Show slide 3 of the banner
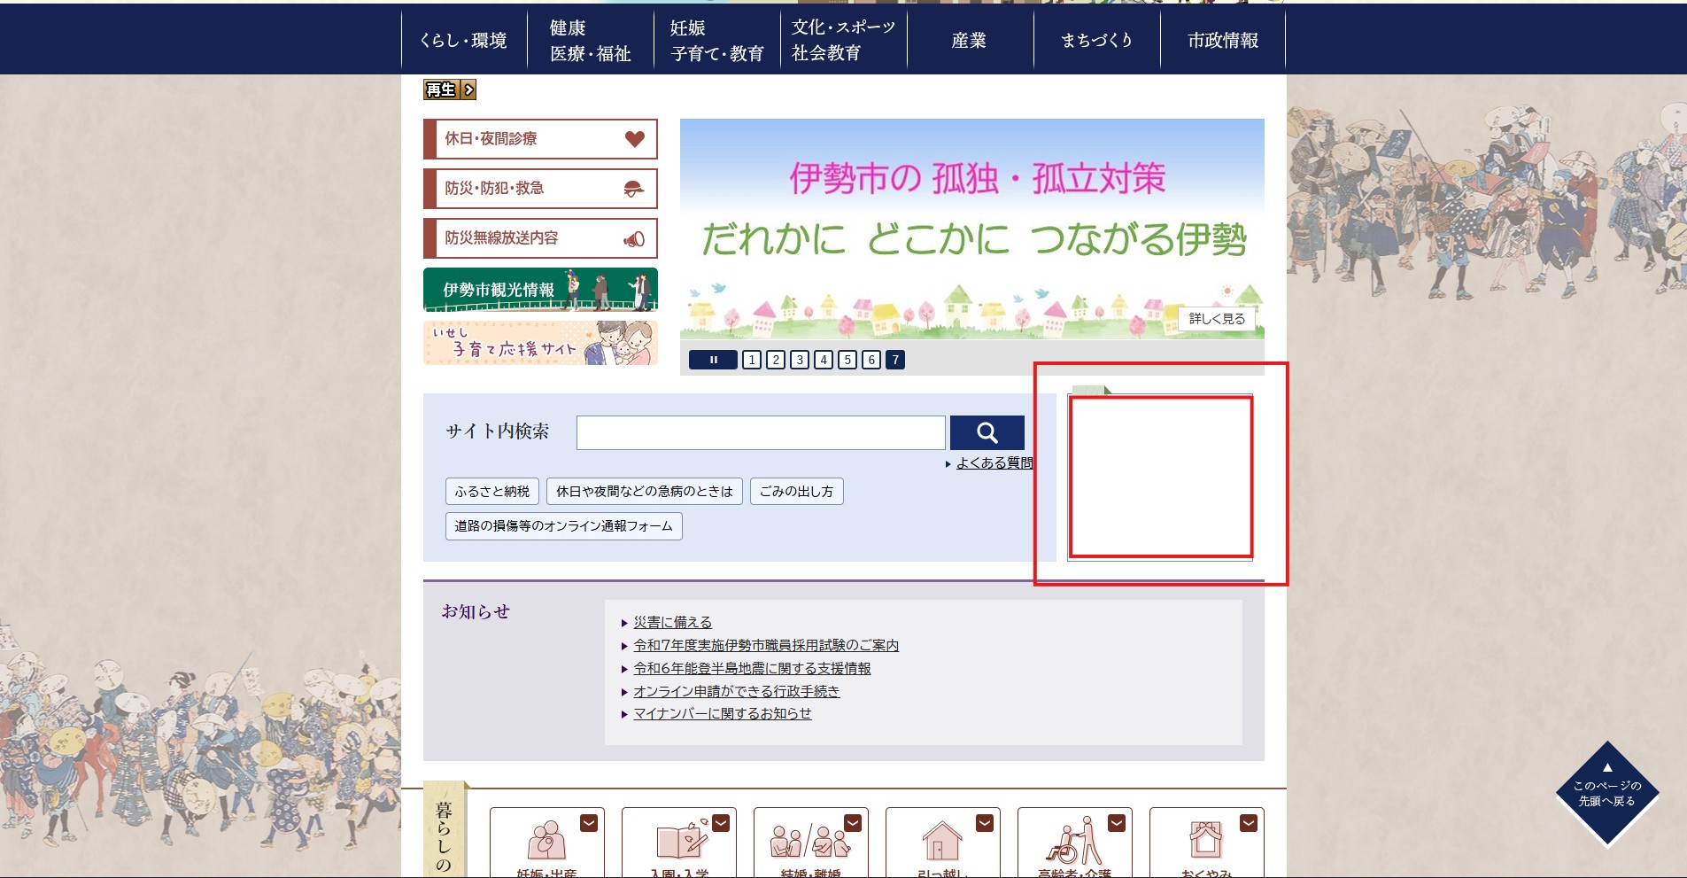The width and height of the screenshot is (1687, 878). (x=799, y=360)
